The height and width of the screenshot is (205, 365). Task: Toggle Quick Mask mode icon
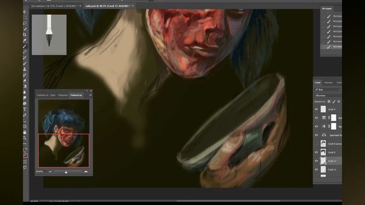click(x=25, y=162)
